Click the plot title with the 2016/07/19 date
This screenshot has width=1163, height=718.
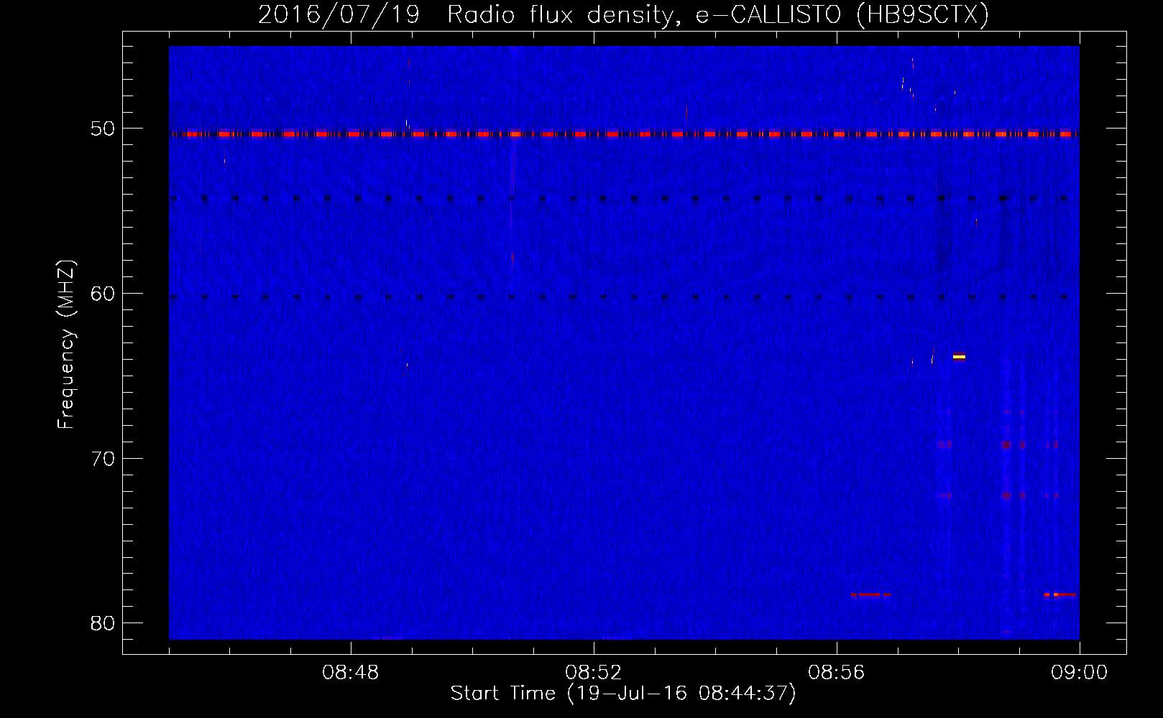pos(623,14)
